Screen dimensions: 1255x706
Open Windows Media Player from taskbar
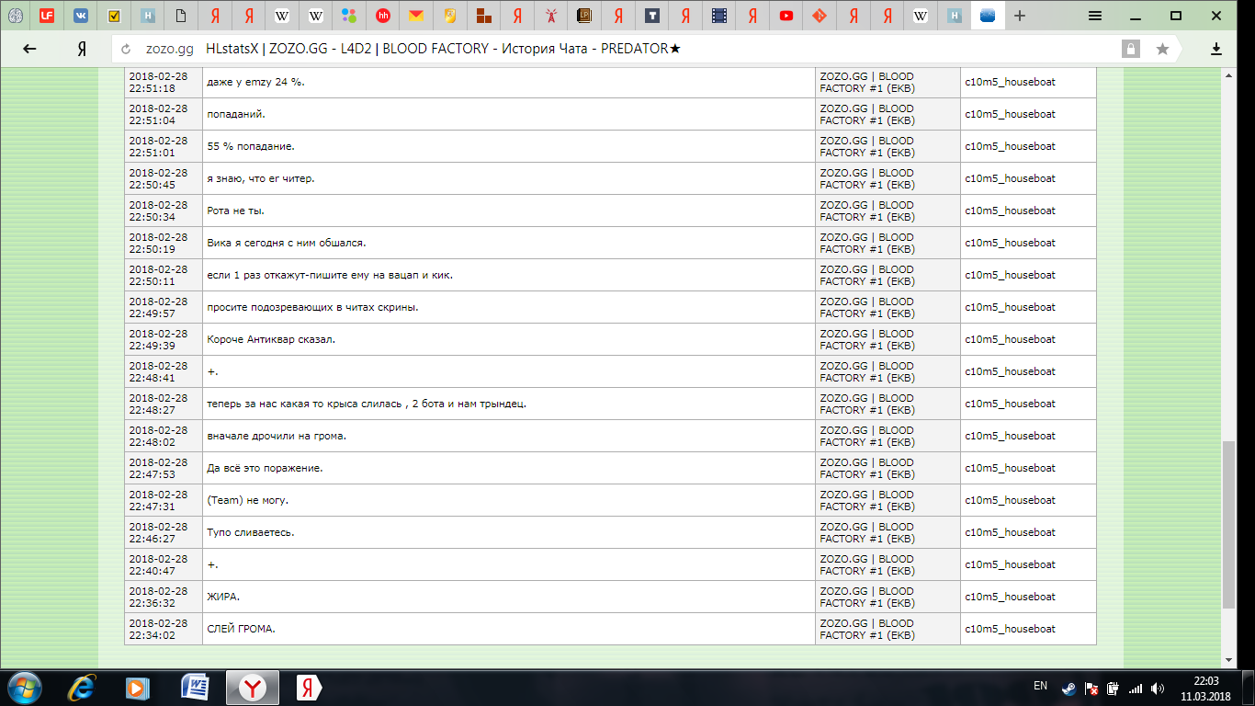click(138, 687)
